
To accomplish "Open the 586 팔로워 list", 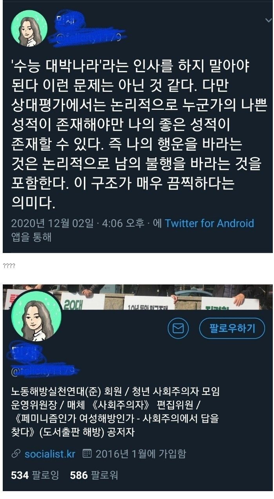I will (94, 475).
